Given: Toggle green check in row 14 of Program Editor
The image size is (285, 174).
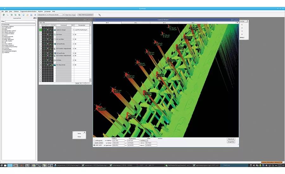Looking at the screenshot, I should coord(45,60).
